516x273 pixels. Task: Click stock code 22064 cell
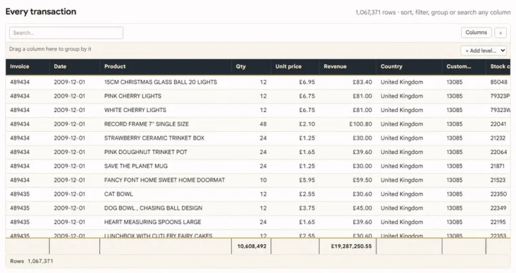[498, 152]
